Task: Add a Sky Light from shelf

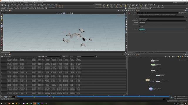Action: tap(130, 6)
